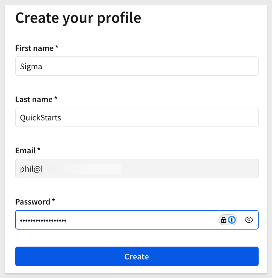Click the "Create" label on blue button
This screenshot has height=278, width=272.
pyautogui.click(x=137, y=257)
